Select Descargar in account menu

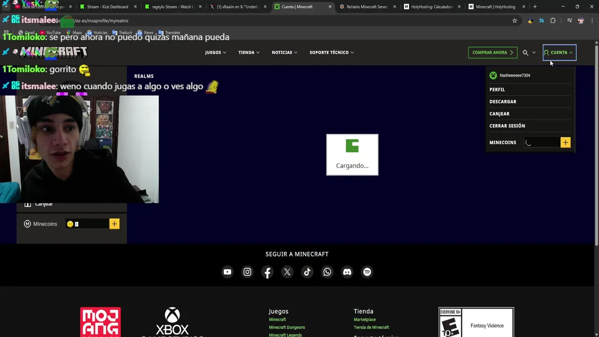click(x=503, y=102)
